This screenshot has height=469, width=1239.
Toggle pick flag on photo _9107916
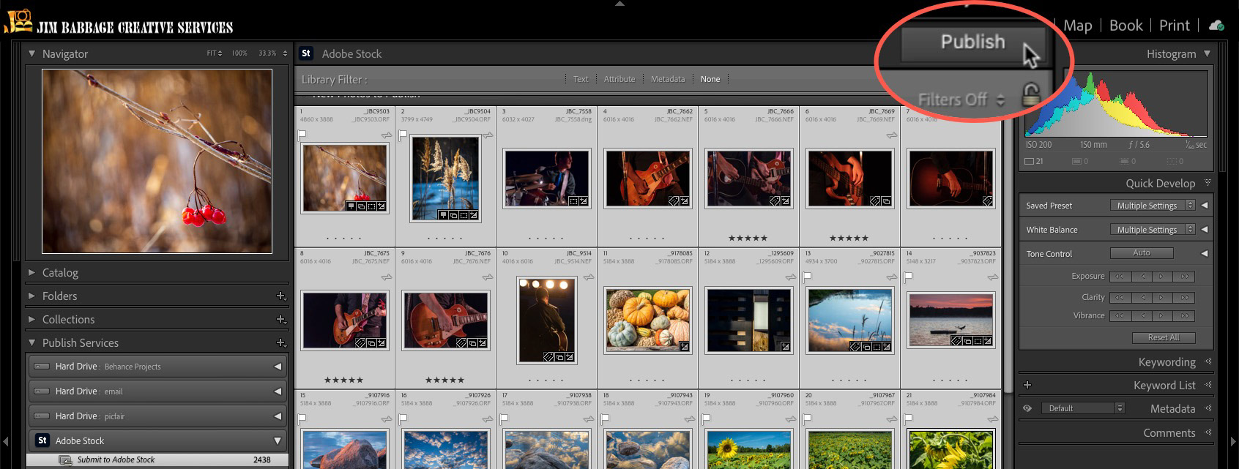pos(302,419)
